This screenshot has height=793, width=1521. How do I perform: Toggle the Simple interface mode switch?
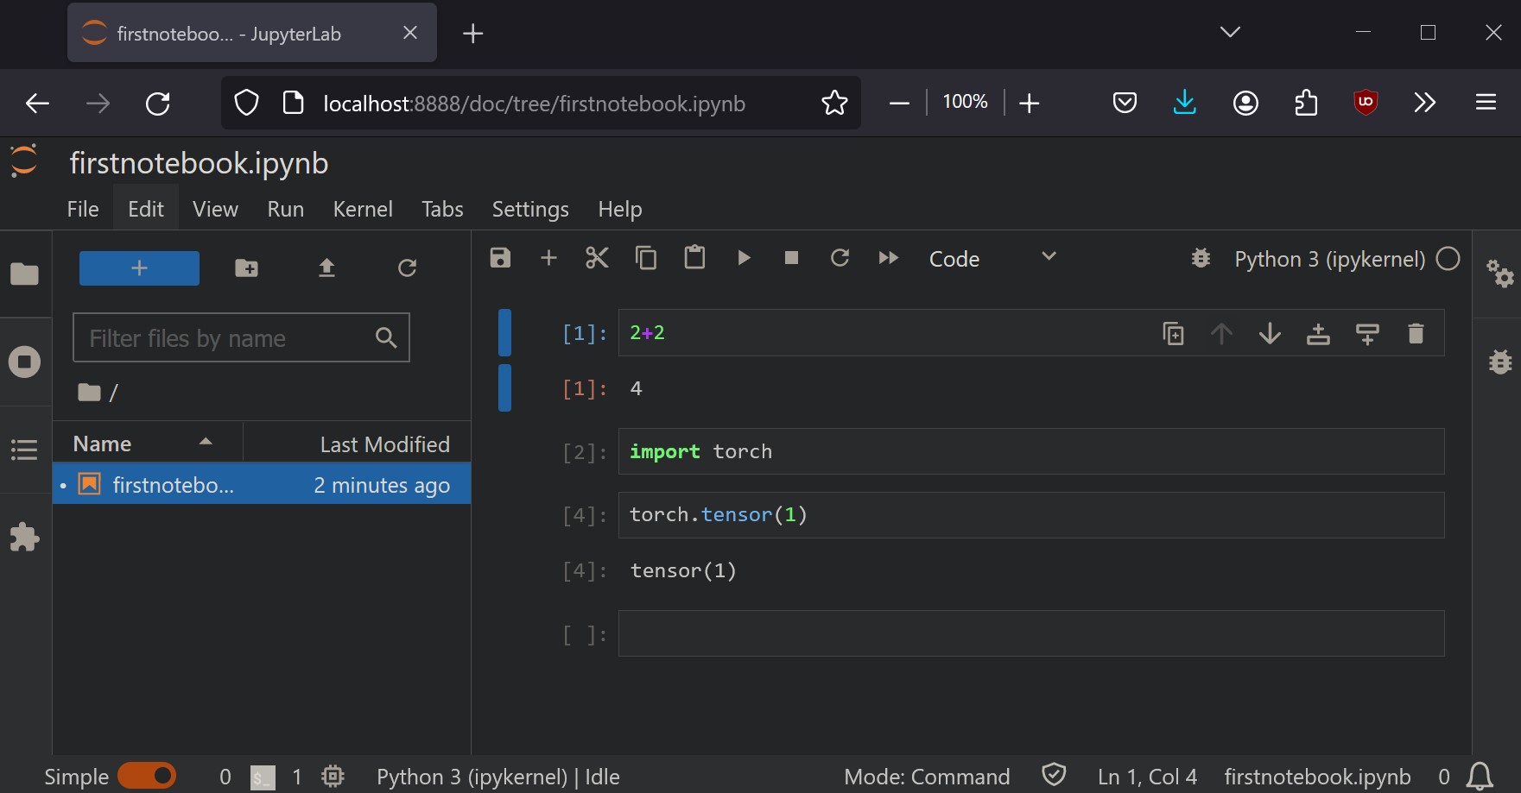[x=147, y=776]
